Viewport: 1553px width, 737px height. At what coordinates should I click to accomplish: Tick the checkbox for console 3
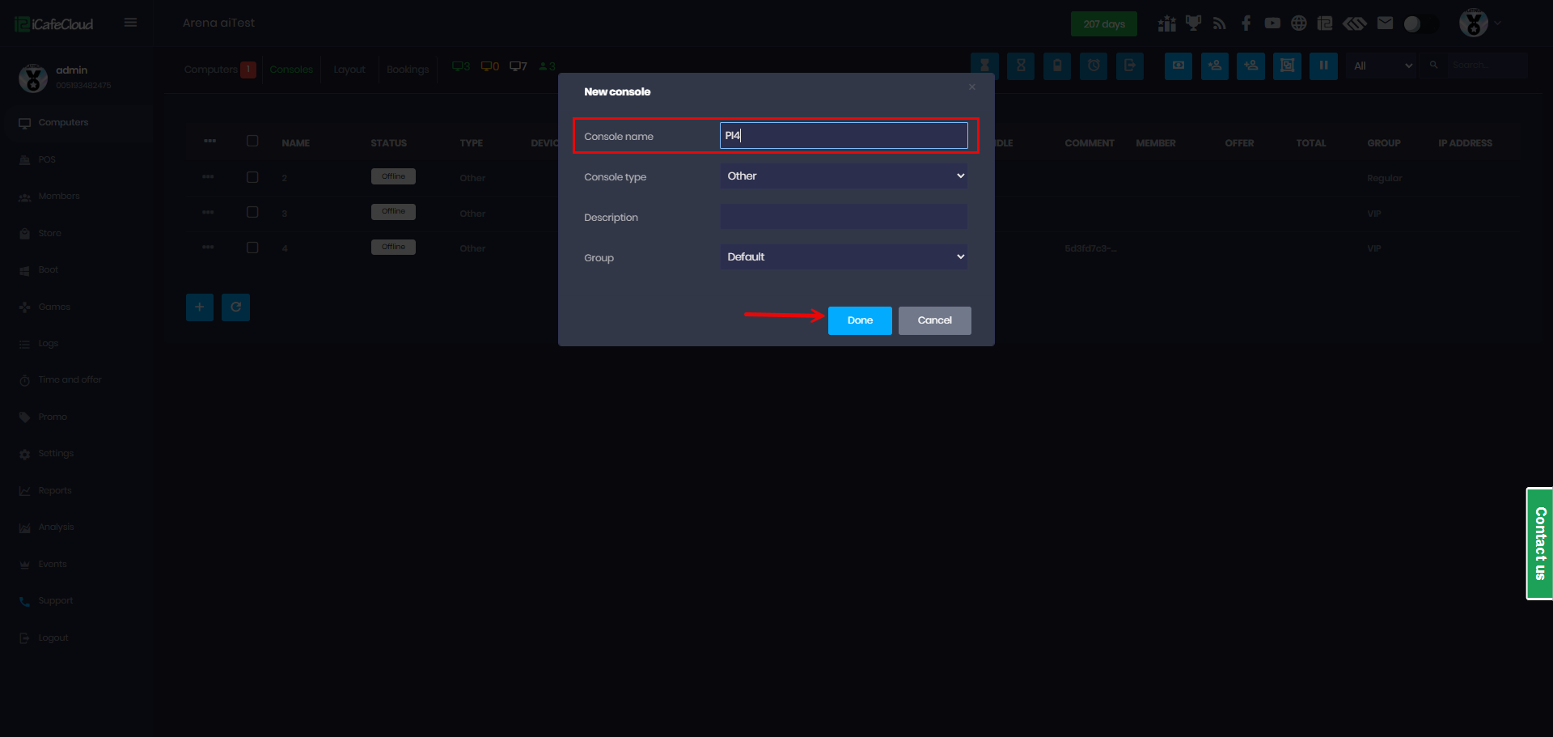tap(252, 213)
